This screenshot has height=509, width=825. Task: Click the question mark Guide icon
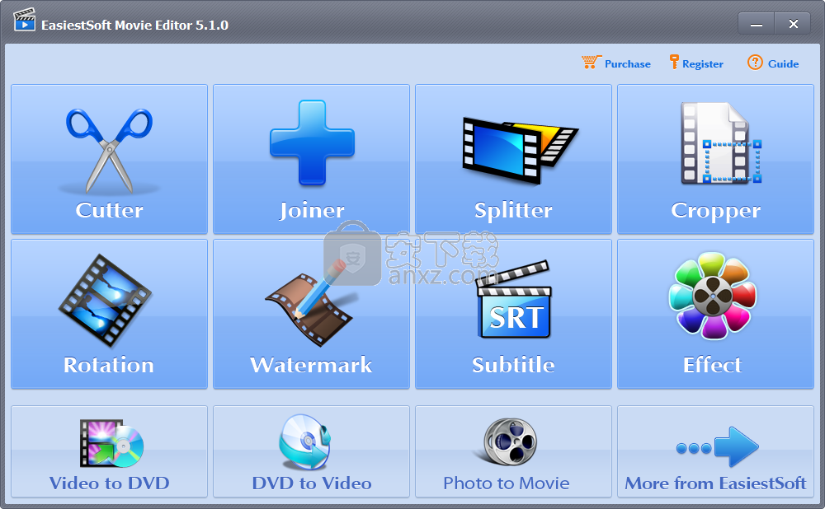tap(755, 63)
